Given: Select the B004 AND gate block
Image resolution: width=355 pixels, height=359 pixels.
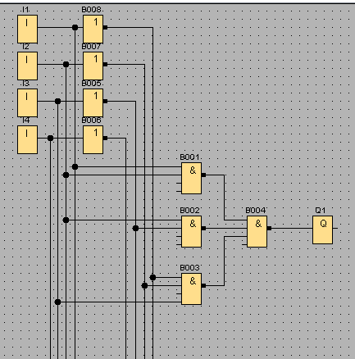Looking at the screenshot, I should [257, 231].
